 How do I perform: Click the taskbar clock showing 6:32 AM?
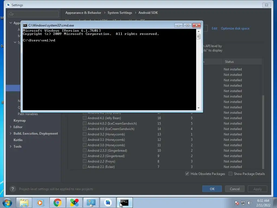(x=263, y=201)
